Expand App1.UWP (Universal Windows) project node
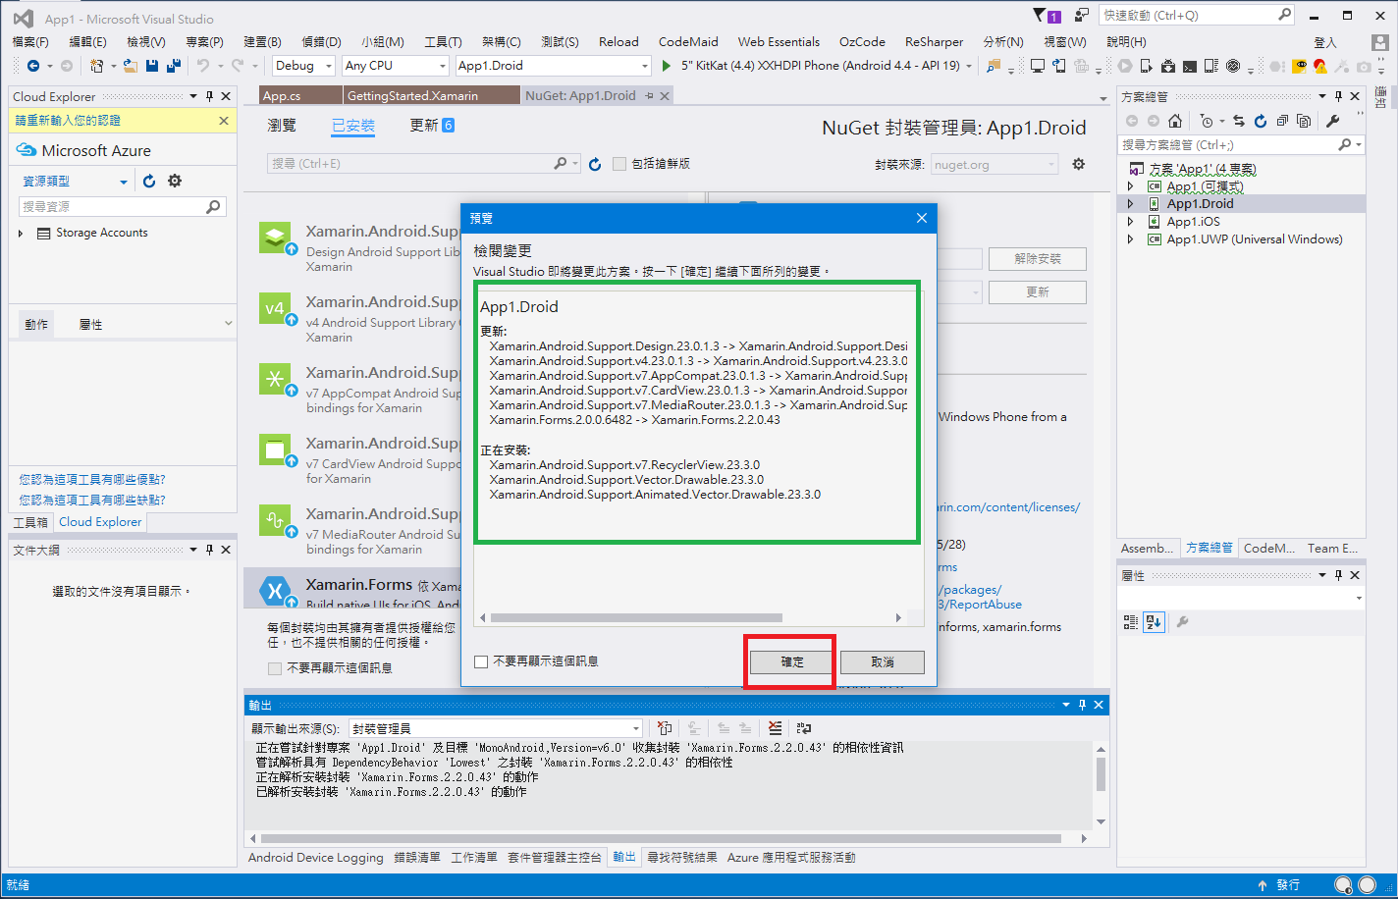The image size is (1398, 899). (1130, 239)
